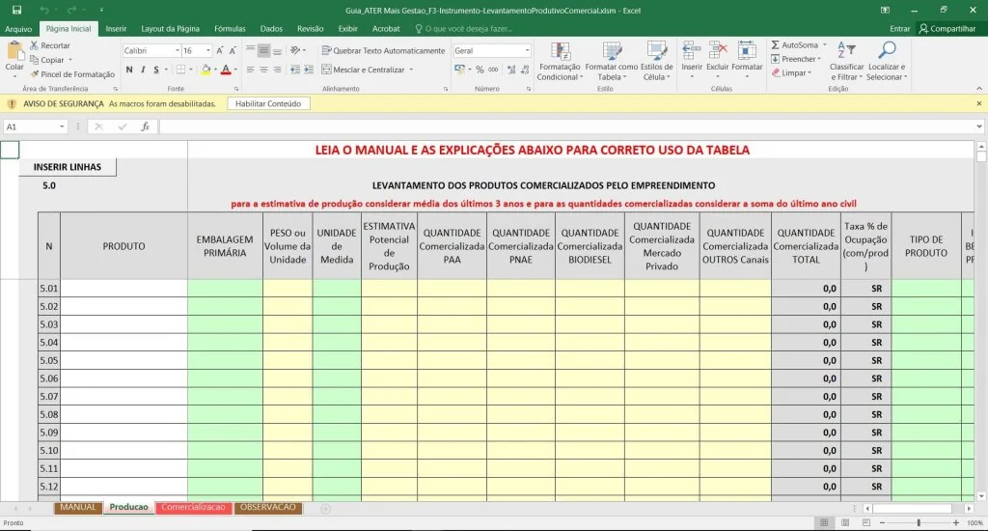Switch to the Comercializacao sheet tab
The width and height of the screenshot is (988, 531).
click(x=193, y=507)
